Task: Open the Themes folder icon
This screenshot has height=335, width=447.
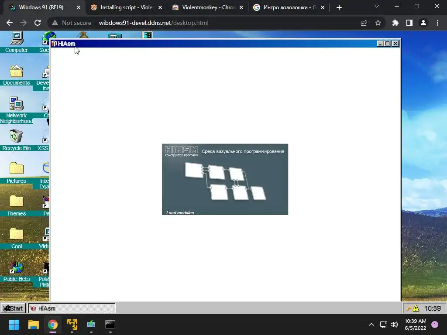Action: [17, 206]
